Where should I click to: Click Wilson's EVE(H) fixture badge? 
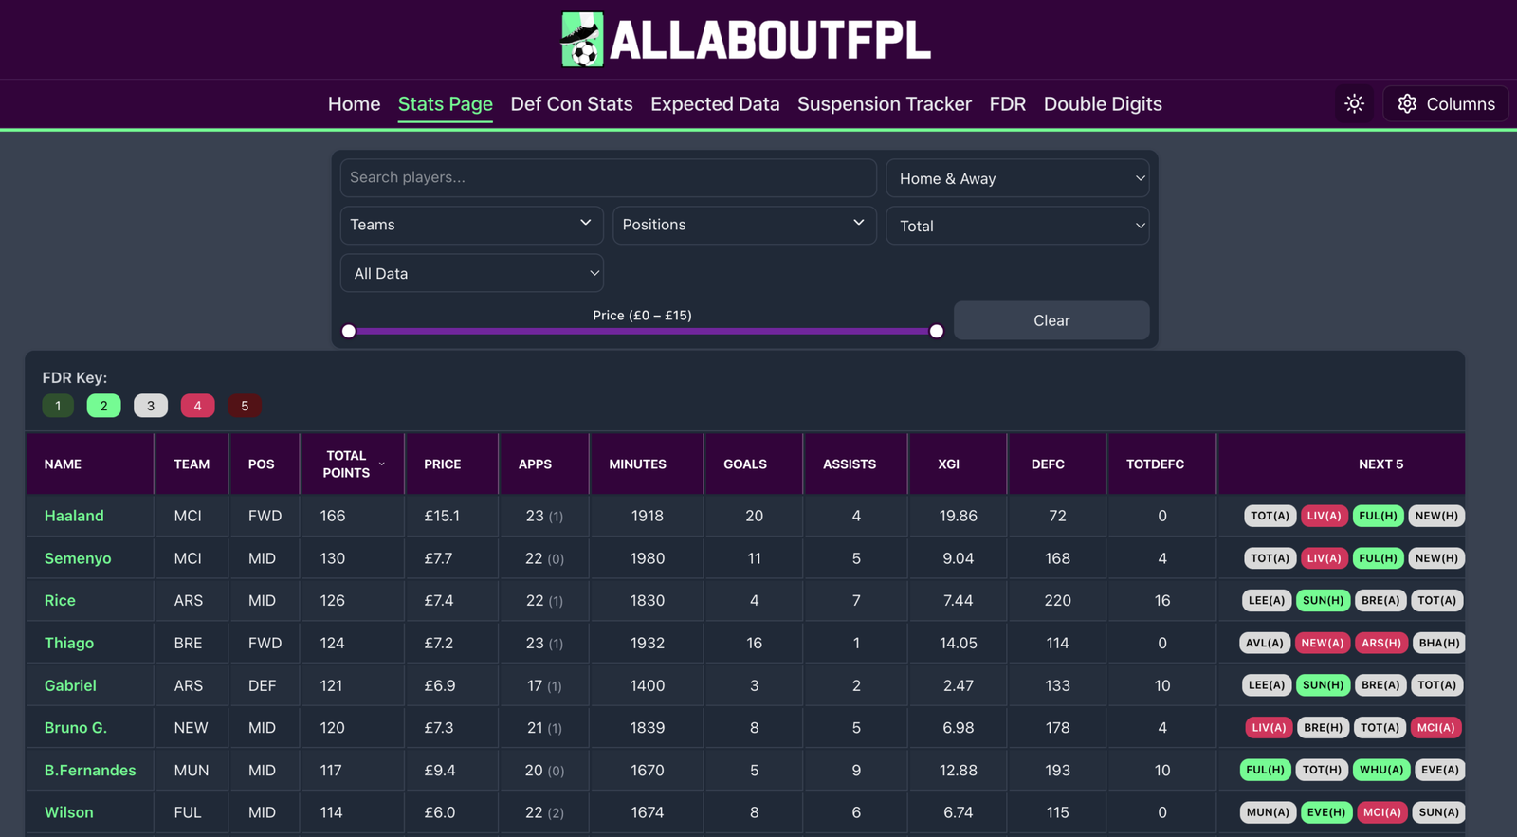(1326, 812)
